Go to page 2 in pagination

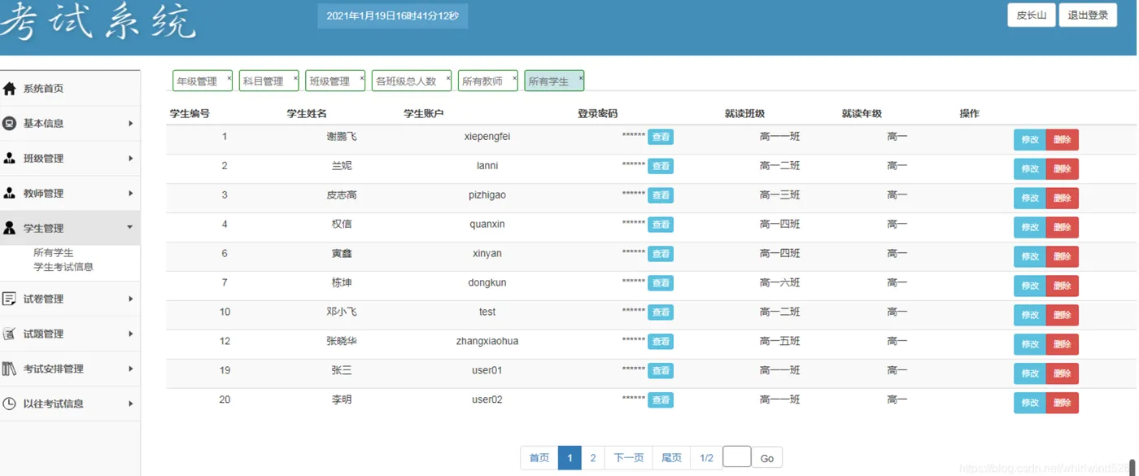[593, 458]
